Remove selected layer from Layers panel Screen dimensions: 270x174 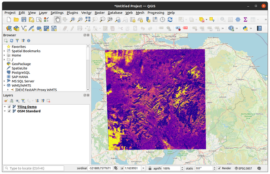[48, 101]
